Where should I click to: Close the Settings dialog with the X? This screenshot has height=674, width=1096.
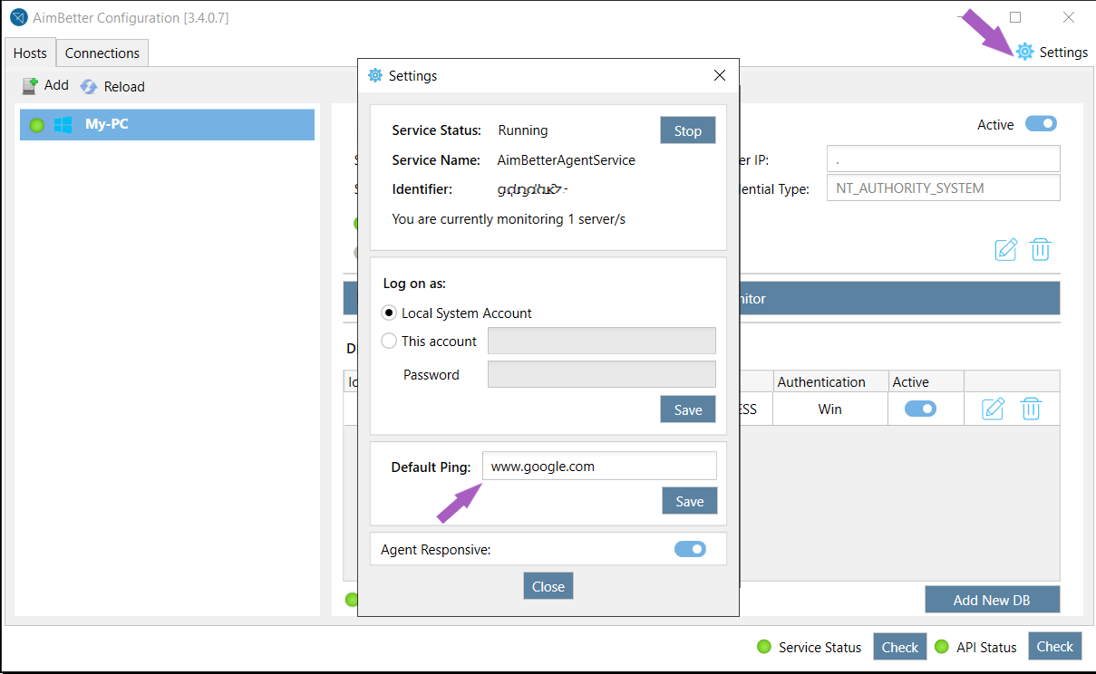[720, 75]
